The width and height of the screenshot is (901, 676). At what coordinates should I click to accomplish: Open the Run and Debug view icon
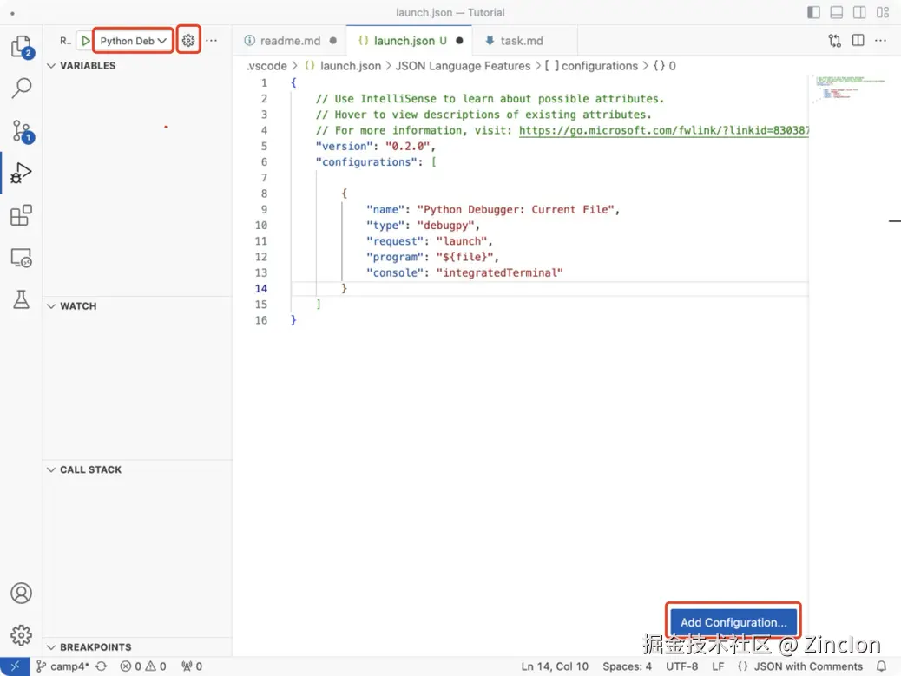pos(22,173)
